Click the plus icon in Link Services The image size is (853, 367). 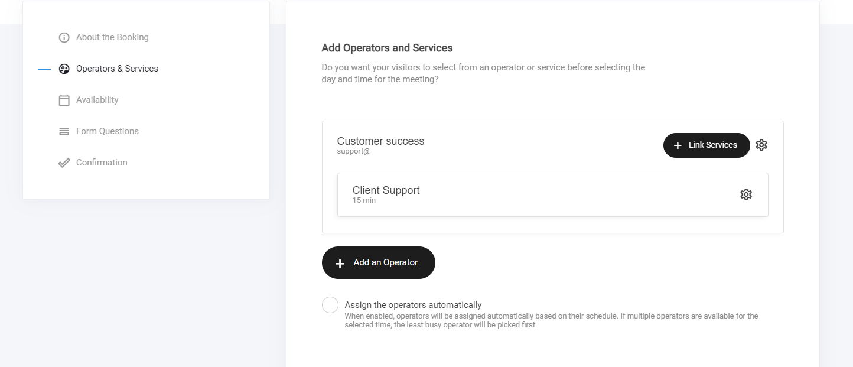pyautogui.click(x=678, y=145)
